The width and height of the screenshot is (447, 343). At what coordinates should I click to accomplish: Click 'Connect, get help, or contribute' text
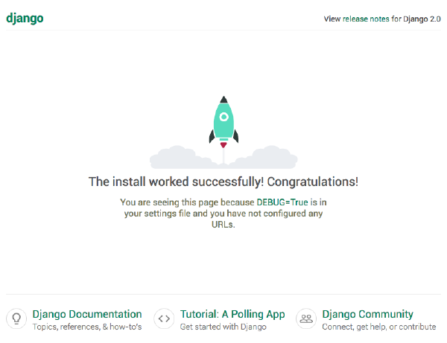click(379, 327)
